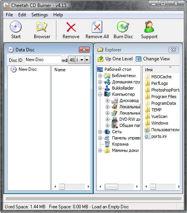
Task: Expand the Сеть tree node
Action: point(100,132)
